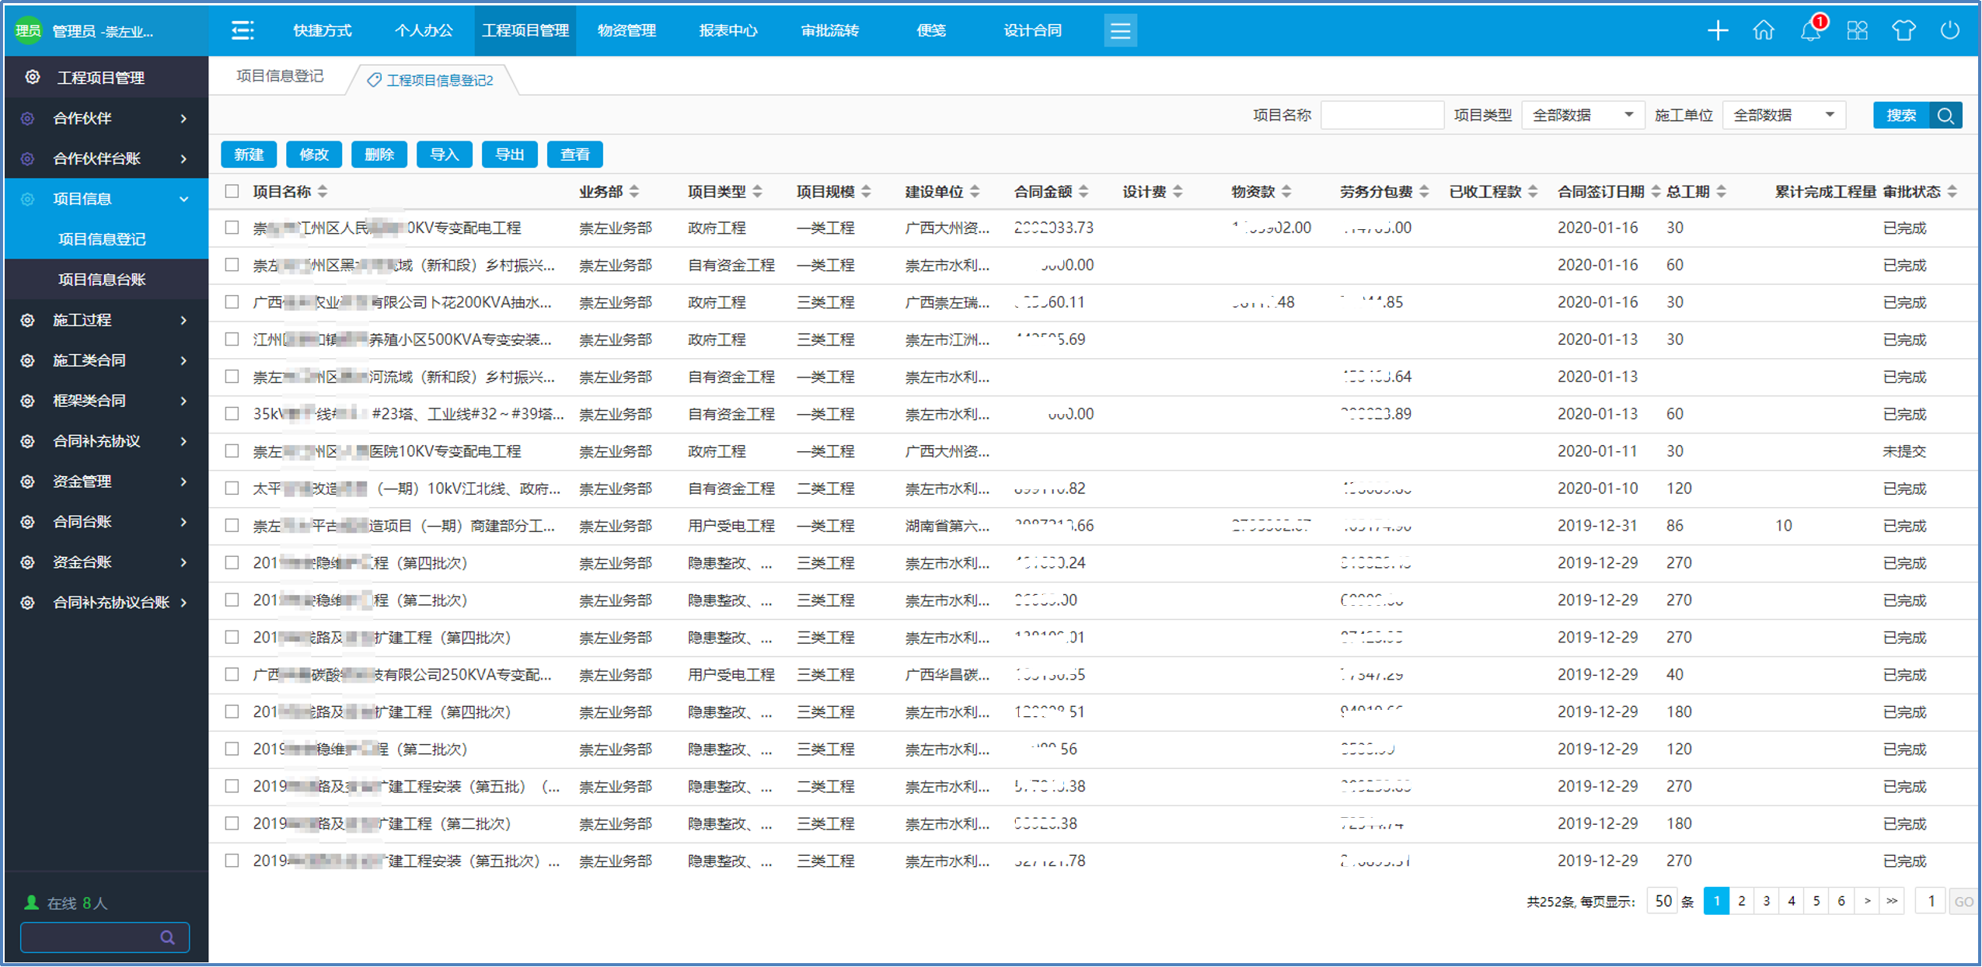Select the checkbox for the 未提交 row
The height and width of the screenshot is (967, 1982).
pyautogui.click(x=232, y=451)
